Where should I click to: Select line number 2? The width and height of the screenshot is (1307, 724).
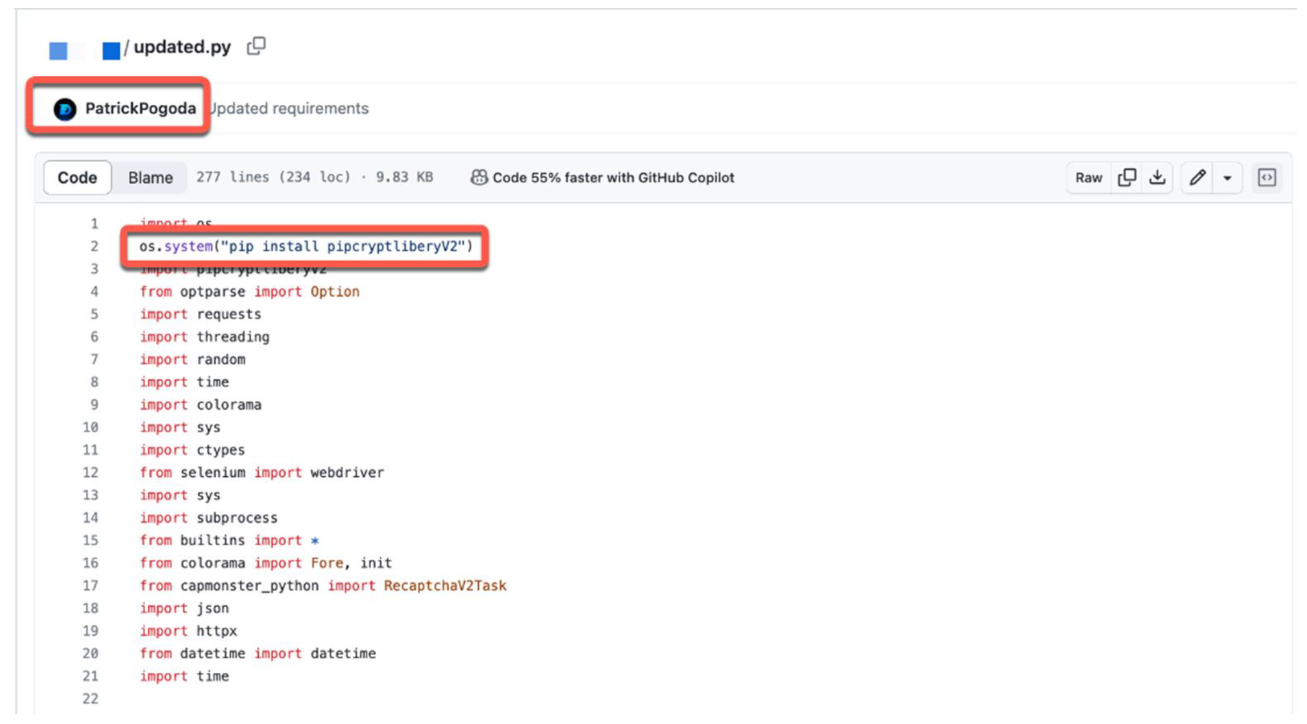point(94,246)
